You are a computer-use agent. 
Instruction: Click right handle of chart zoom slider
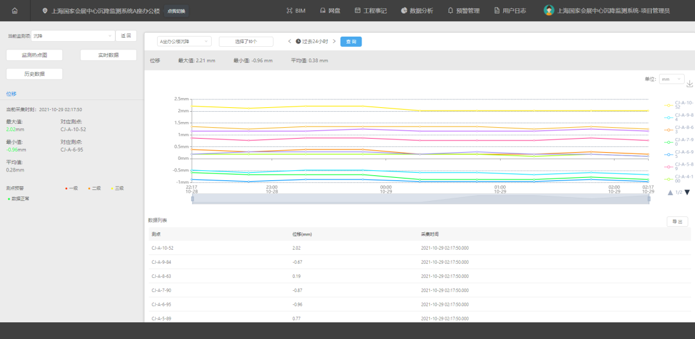pos(649,199)
